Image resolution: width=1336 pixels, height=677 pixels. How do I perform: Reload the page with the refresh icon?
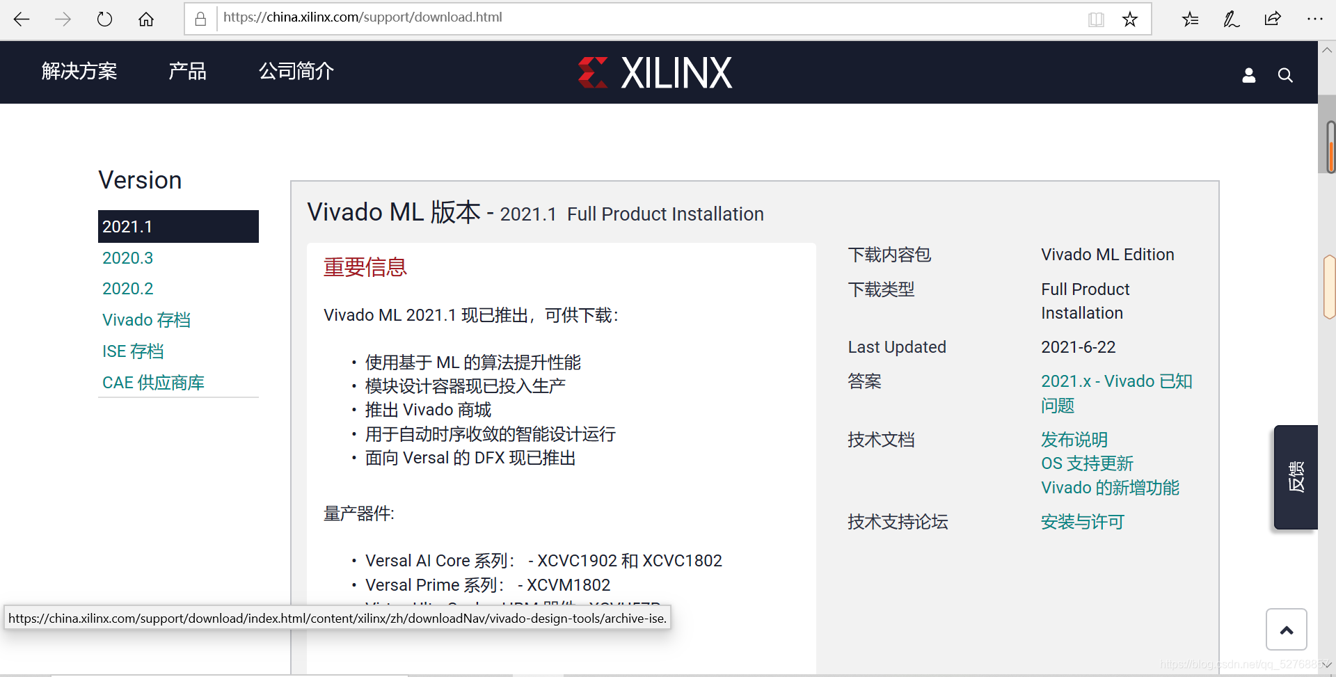point(104,19)
